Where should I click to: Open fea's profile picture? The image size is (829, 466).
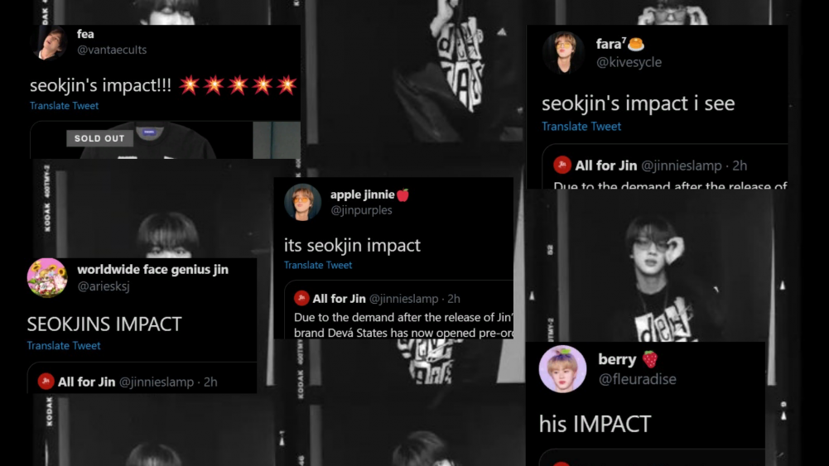click(51, 43)
